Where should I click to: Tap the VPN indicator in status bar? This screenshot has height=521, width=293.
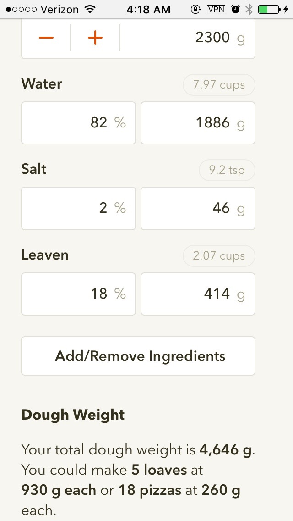[x=216, y=9]
